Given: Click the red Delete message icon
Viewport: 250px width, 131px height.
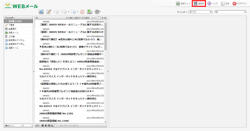Looking at the screenshot, I should click(x=82, y=12).
